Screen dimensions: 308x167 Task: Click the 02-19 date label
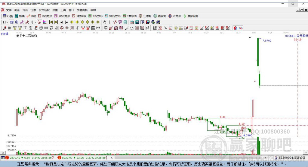click(x=297, y=39)
